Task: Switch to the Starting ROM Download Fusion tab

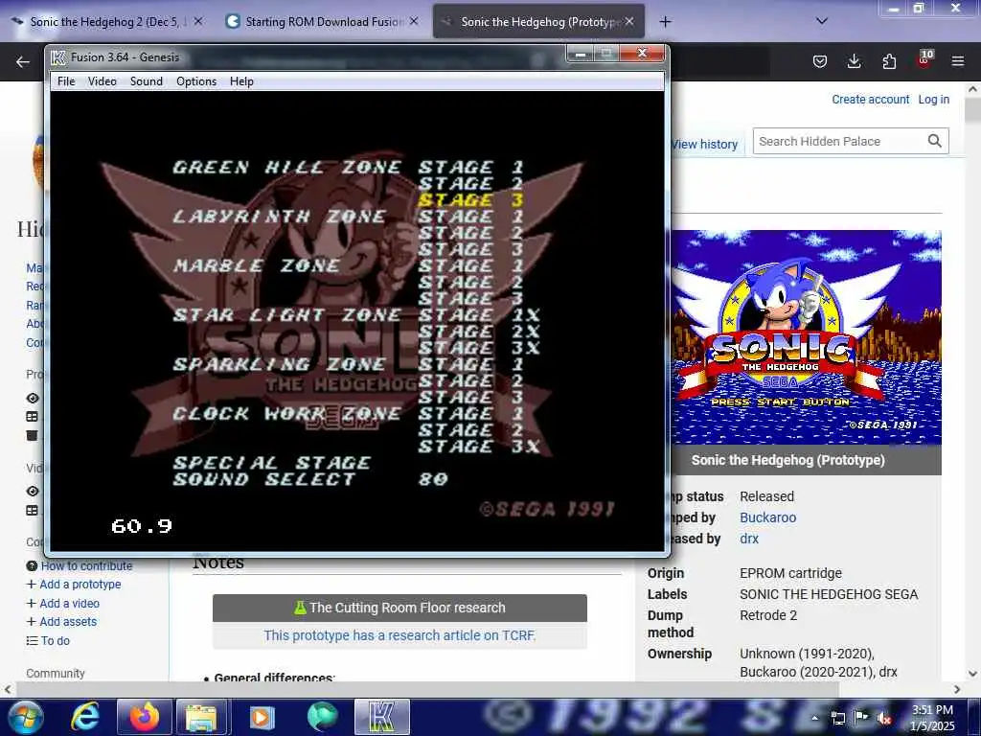Action: 322,22
